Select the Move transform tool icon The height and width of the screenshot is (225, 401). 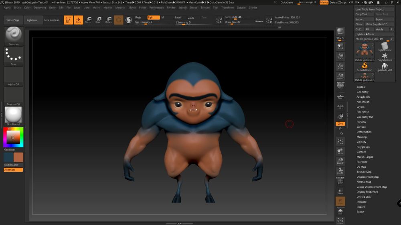[x=88, y=20]
